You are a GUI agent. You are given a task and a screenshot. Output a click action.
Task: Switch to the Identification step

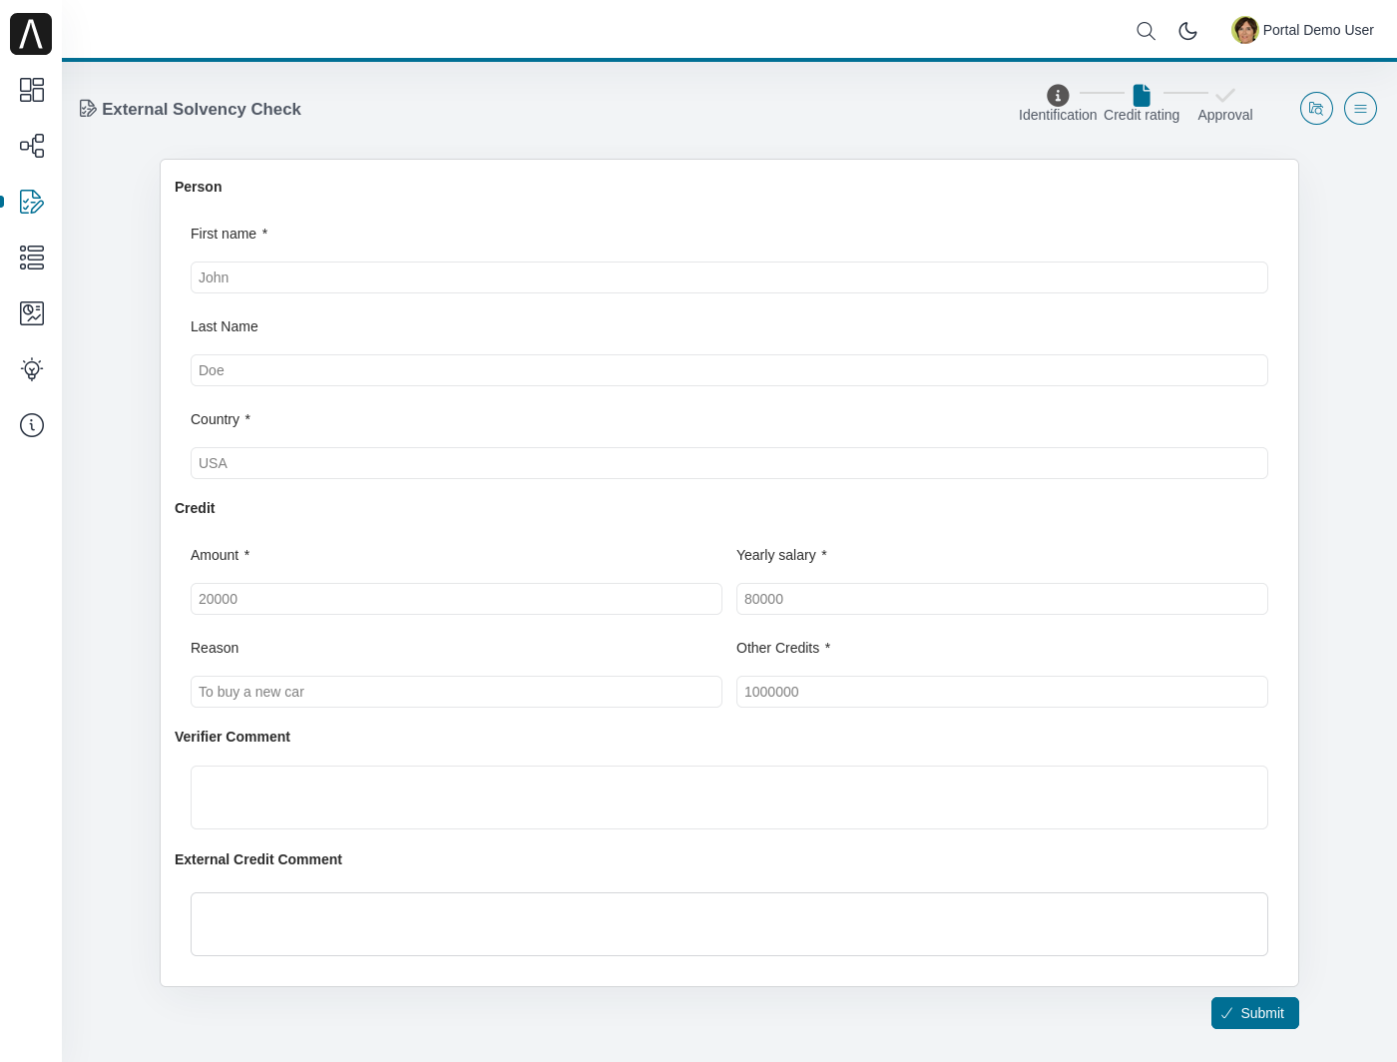(x=1058, y=95)
